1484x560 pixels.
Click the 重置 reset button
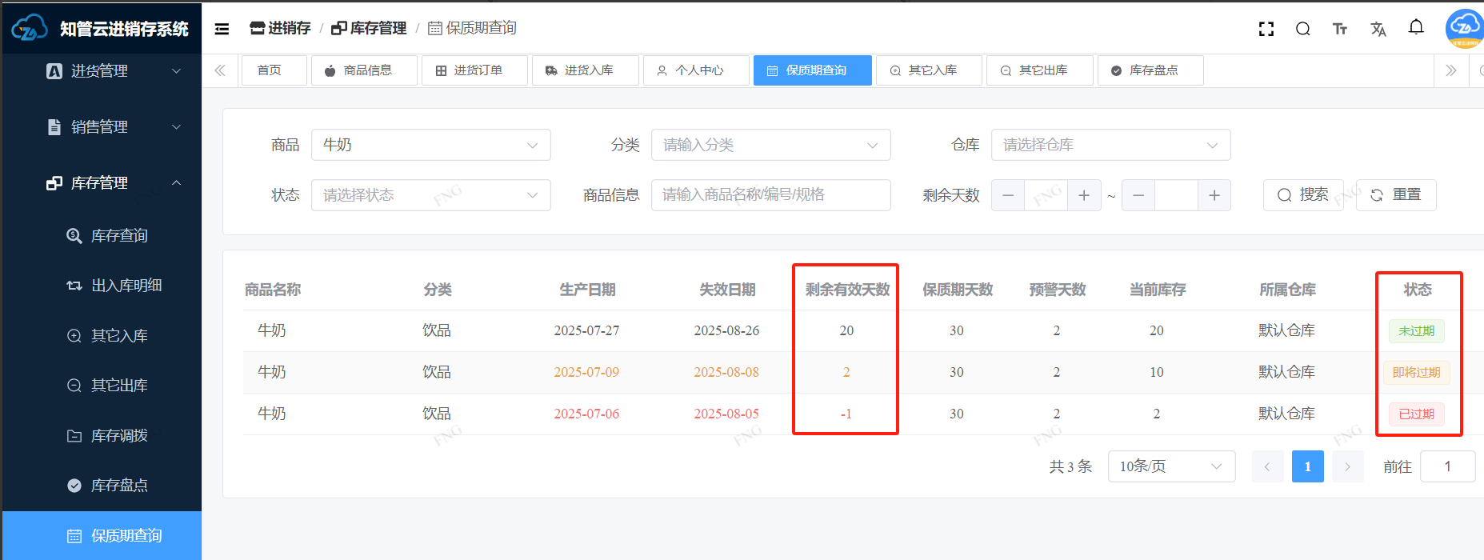[x=1396, y=195]
